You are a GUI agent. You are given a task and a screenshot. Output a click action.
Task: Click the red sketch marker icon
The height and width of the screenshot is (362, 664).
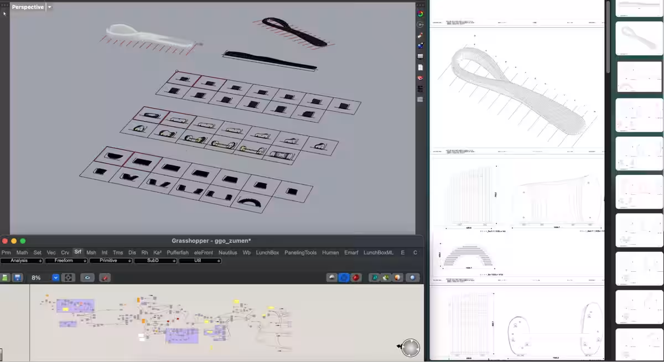[105, 277]
